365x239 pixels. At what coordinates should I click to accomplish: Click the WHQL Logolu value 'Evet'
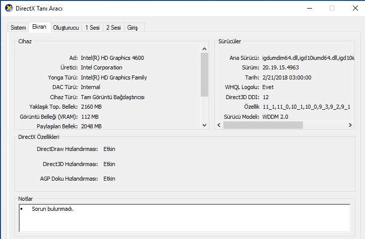coord(268,87)
